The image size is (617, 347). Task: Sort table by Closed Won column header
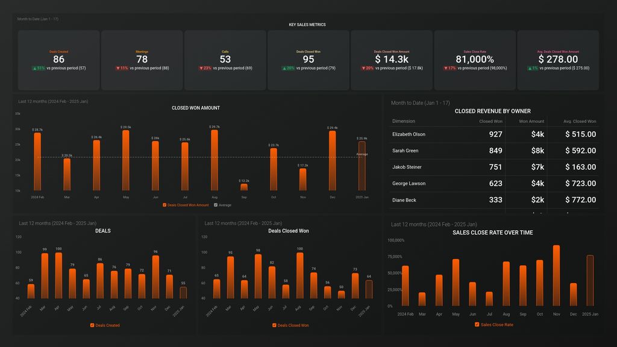[490, 121]
